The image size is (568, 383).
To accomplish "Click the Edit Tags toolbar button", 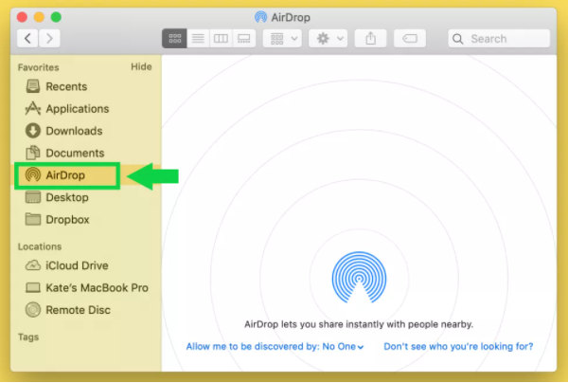I will coord(410,39).
